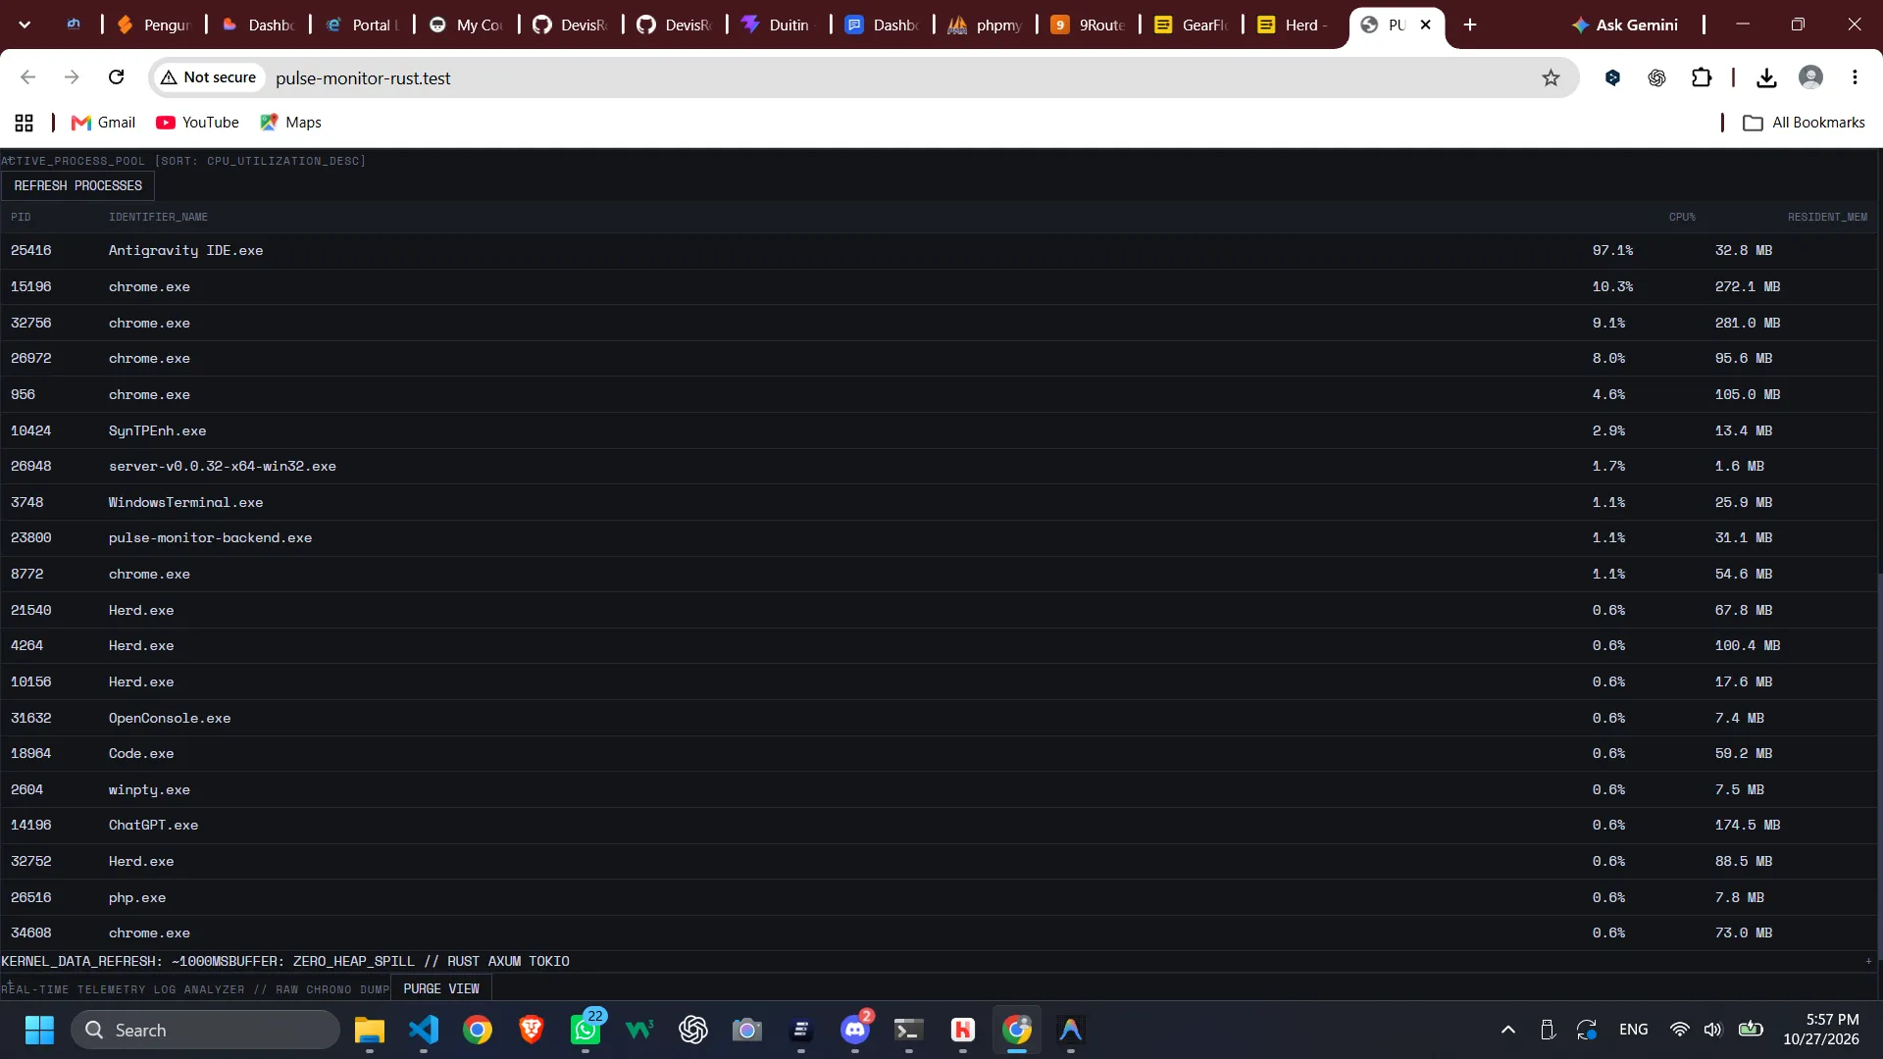Open Brave browser from the taskbar

point(532,1030)
